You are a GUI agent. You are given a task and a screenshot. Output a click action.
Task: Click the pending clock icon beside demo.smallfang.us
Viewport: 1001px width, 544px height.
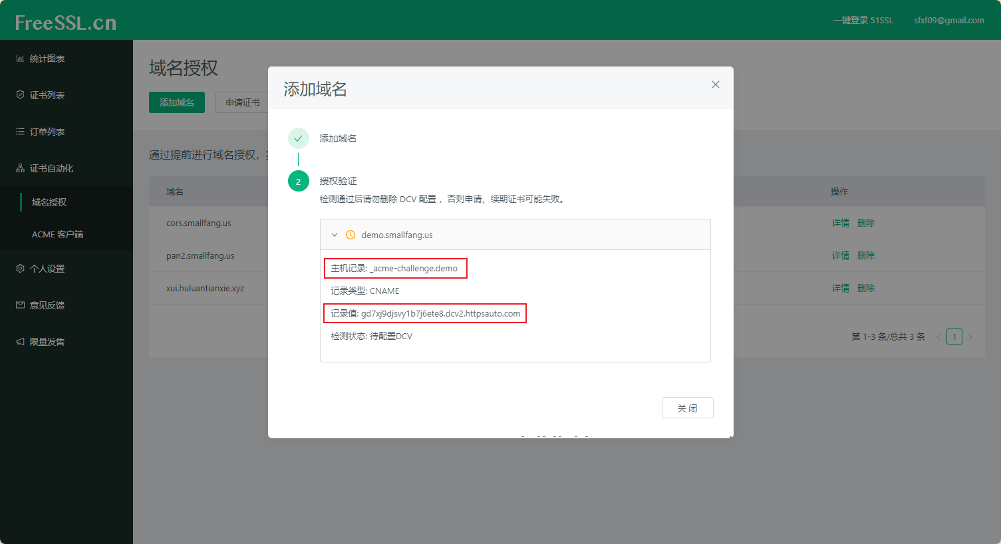351,235
